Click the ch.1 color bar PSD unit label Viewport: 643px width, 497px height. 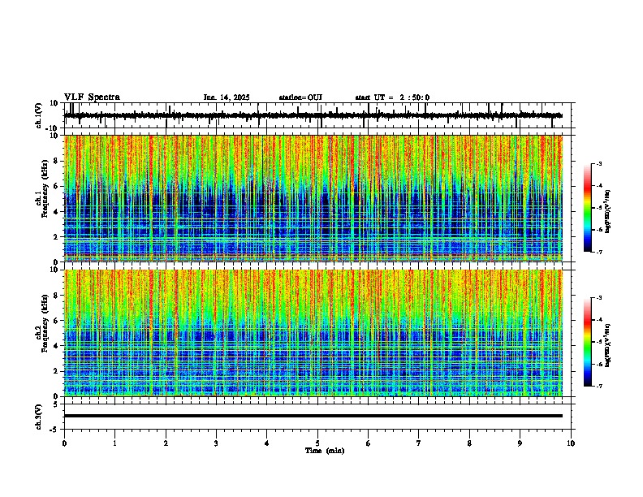(608, 212)
